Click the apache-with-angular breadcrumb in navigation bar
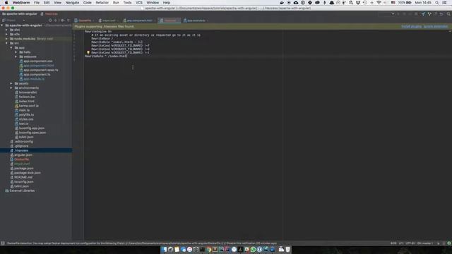452x254 pixels. click(20, 14)
